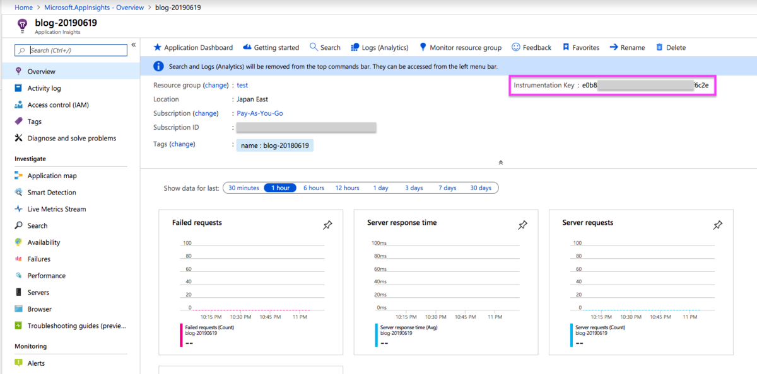The width and height of the screenshot is (757, 374).
Task: Select the 30 days time range
Action: click(481, 188)
